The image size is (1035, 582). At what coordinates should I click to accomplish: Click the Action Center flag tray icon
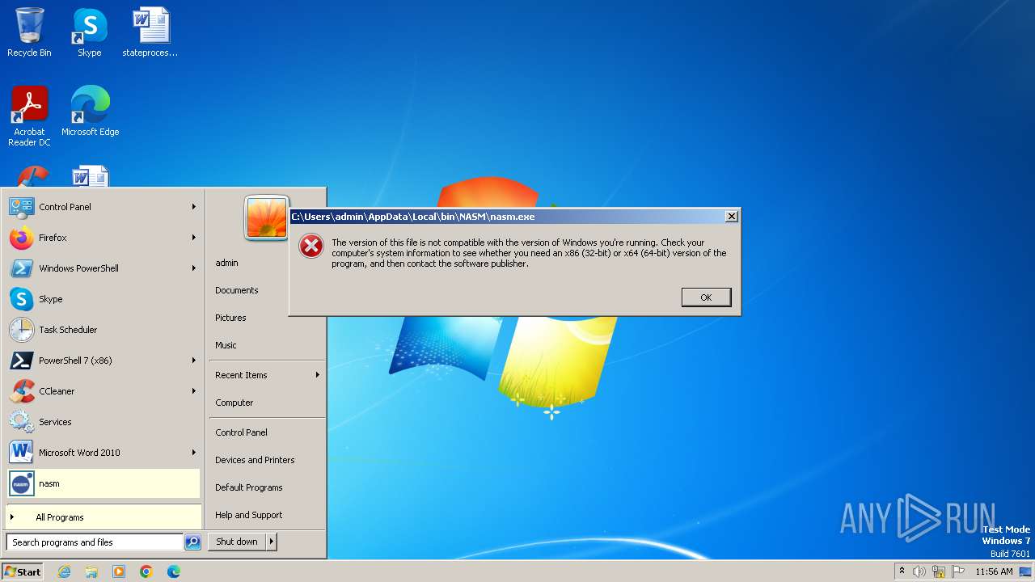coord(958,571)
